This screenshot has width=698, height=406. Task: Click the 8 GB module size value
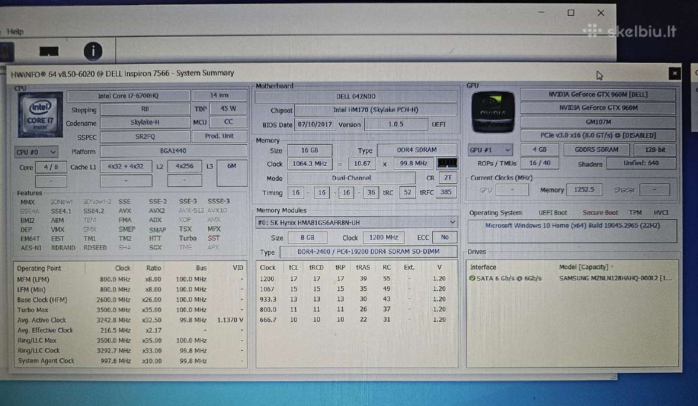pos(307,238)
